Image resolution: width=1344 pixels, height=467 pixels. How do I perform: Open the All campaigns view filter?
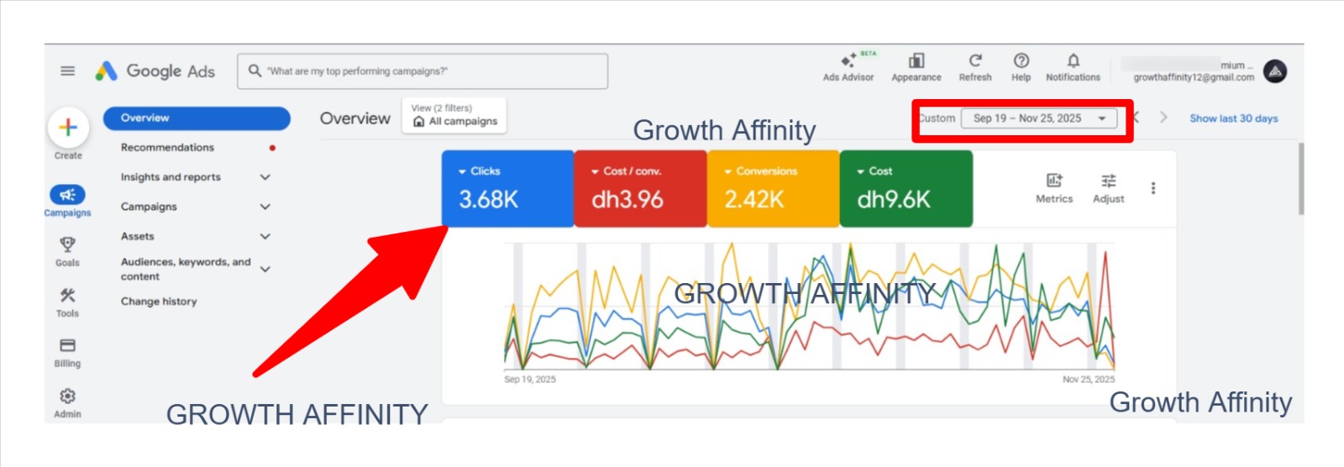455,115
